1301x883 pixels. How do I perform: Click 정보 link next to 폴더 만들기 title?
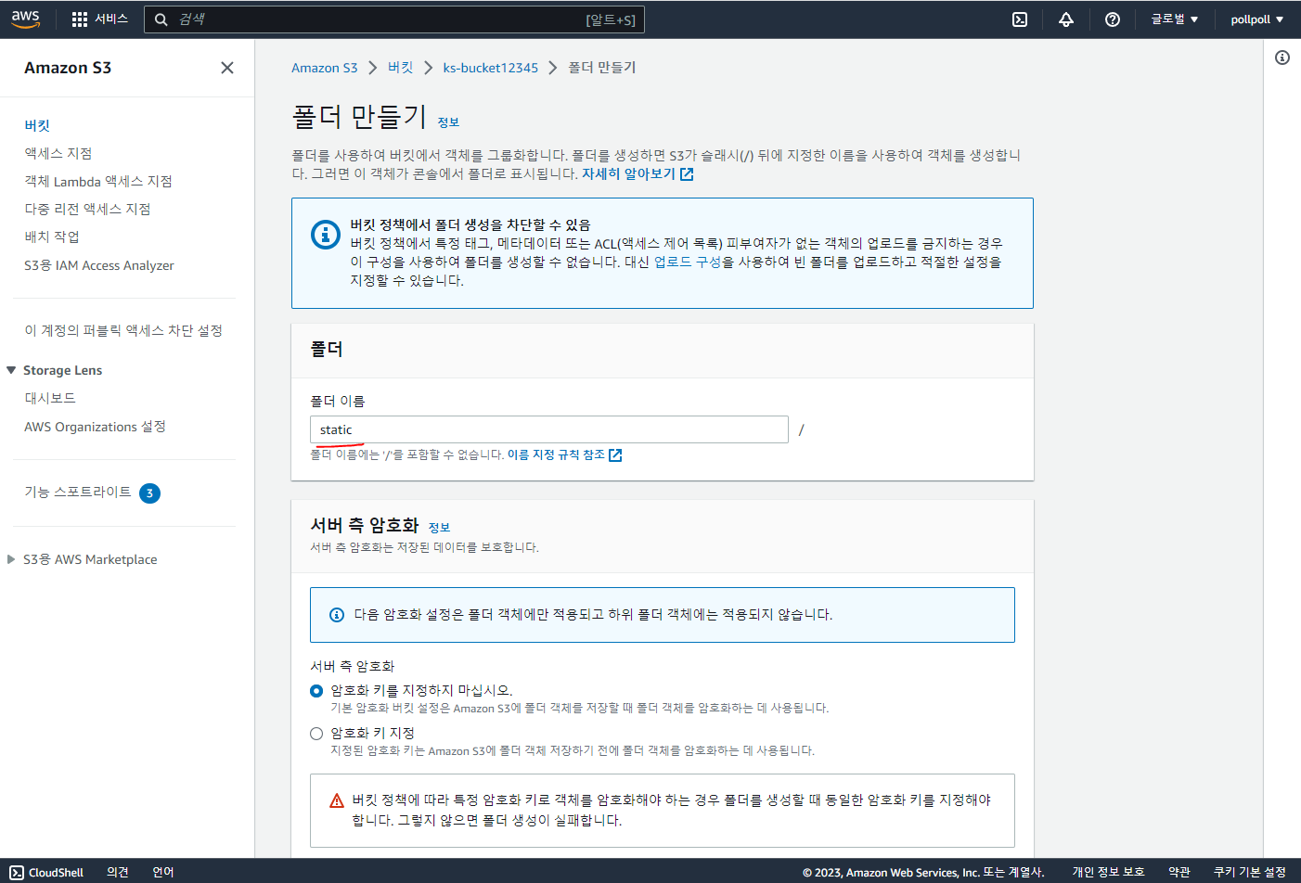pos(448,122)
